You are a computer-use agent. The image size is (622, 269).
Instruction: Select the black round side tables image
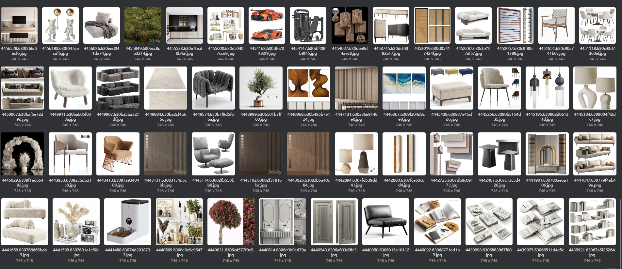click(x=499, y=154)
